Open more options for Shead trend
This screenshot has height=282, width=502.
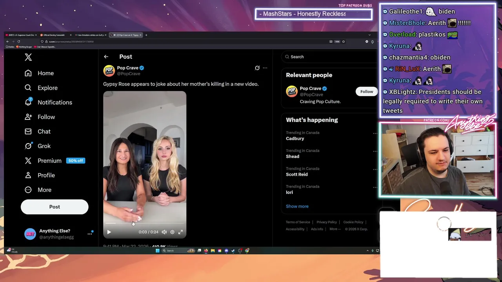tap(375, 151)
